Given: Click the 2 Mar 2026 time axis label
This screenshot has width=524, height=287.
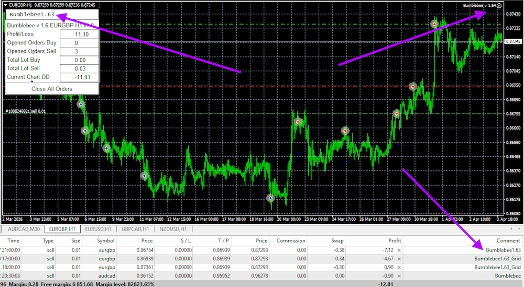Looking at the screenshot, I should [13, 219].
